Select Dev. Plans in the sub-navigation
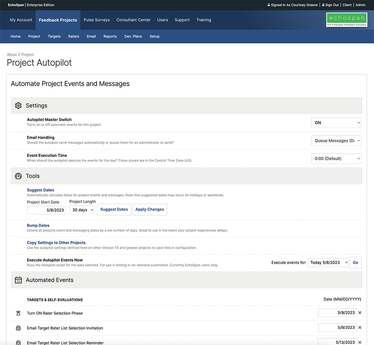This screenshot has width=374, height=345. (x=133, y=37)
